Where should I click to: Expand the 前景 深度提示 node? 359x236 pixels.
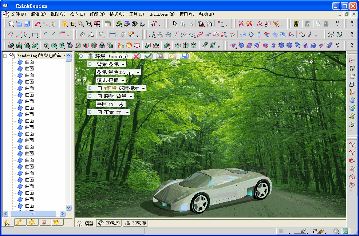point(90,88)
